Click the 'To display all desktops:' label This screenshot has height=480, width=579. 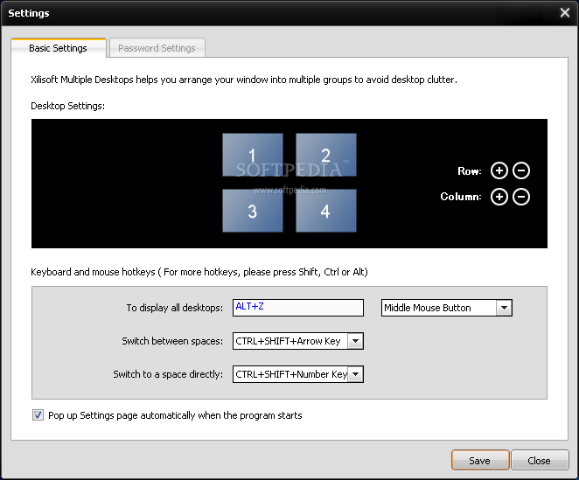(x=175, y=308)
